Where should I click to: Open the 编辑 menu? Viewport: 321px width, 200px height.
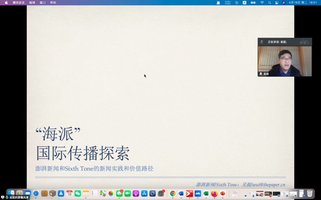pyautogui.click(x=32, y=3)
